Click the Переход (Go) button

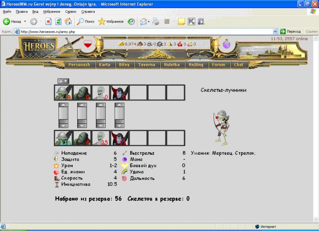tap(290, 32)
